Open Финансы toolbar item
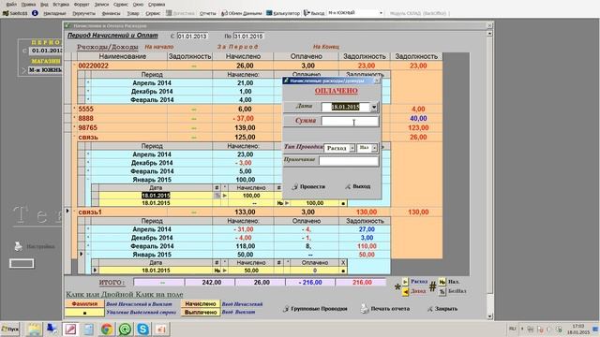The height and width of the screenshot is (337, 600). [x=111, y=13]
